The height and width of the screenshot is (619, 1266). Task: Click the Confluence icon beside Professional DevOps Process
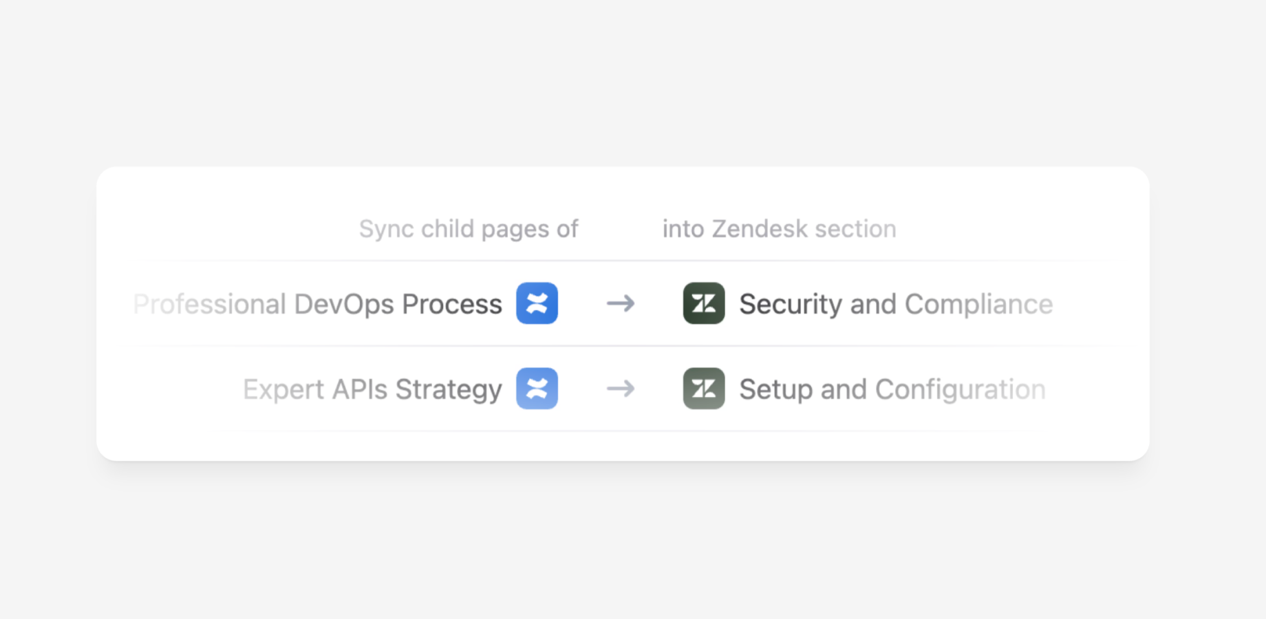[x=537, y=303]
